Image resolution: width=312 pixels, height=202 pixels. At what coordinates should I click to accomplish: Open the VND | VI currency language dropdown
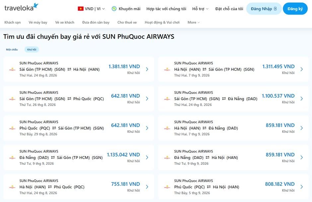point(91,9)
